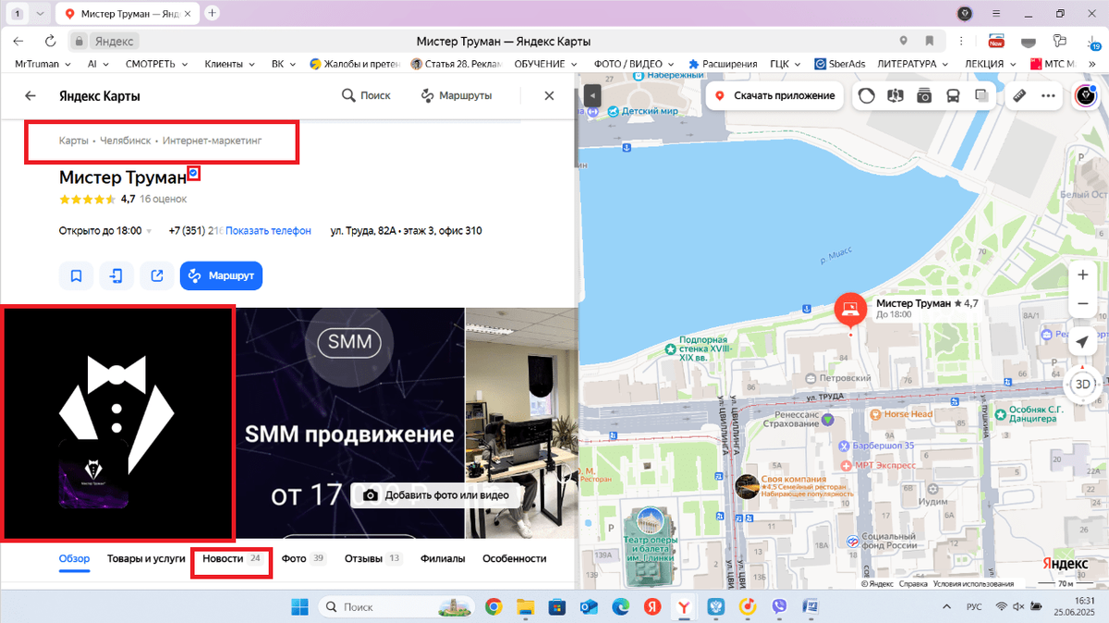Open Поиск search in Yandex Maps

click(366, 95)
